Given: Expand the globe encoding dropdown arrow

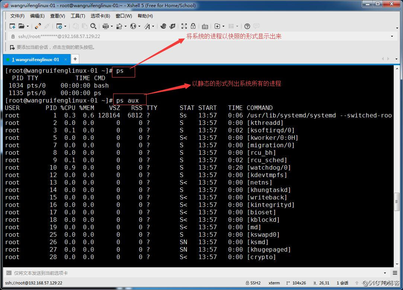Looking at the screenshot, I should pyautogui.click(x=140, y=26).
